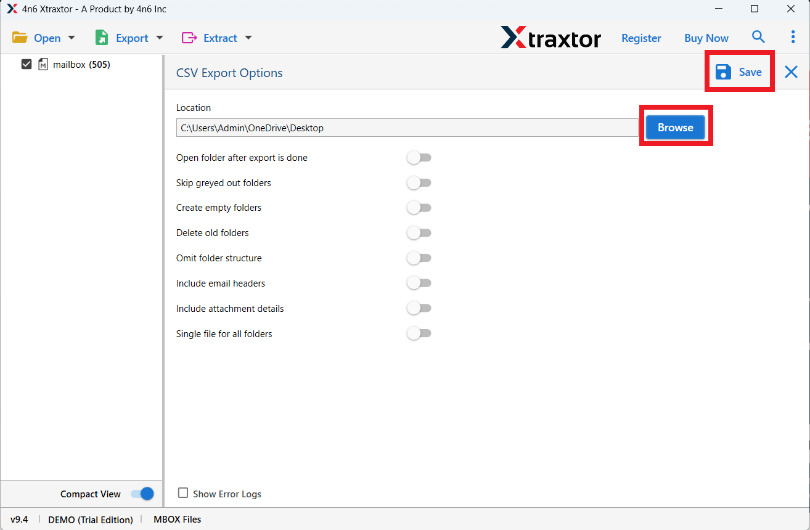The image size is (810, 530).
Task: Click the Register link
Action: [x=641, y=38]
